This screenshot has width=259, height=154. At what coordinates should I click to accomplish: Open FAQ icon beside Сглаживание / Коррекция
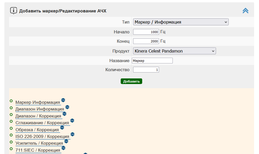[x=72, y=121]
